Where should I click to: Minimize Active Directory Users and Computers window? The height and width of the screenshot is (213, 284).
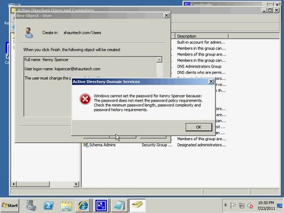[x=264, y=10]
